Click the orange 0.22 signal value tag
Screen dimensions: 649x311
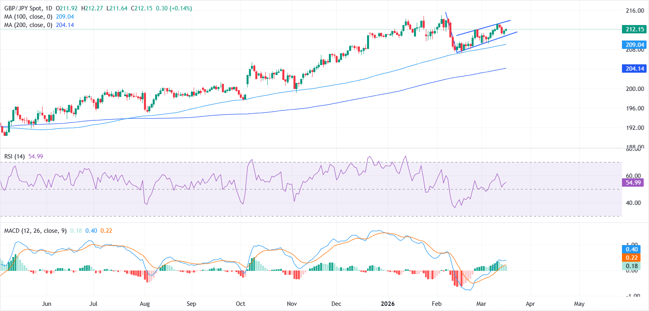pos(632,258)
